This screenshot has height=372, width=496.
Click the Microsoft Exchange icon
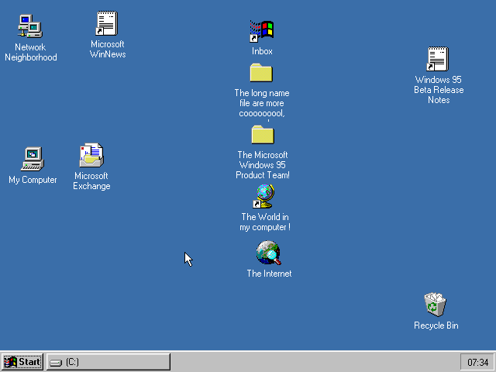(x=91, y=155)
